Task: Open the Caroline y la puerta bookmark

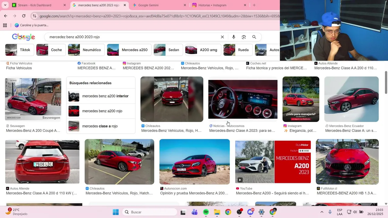Action: (x=32, y=25)
